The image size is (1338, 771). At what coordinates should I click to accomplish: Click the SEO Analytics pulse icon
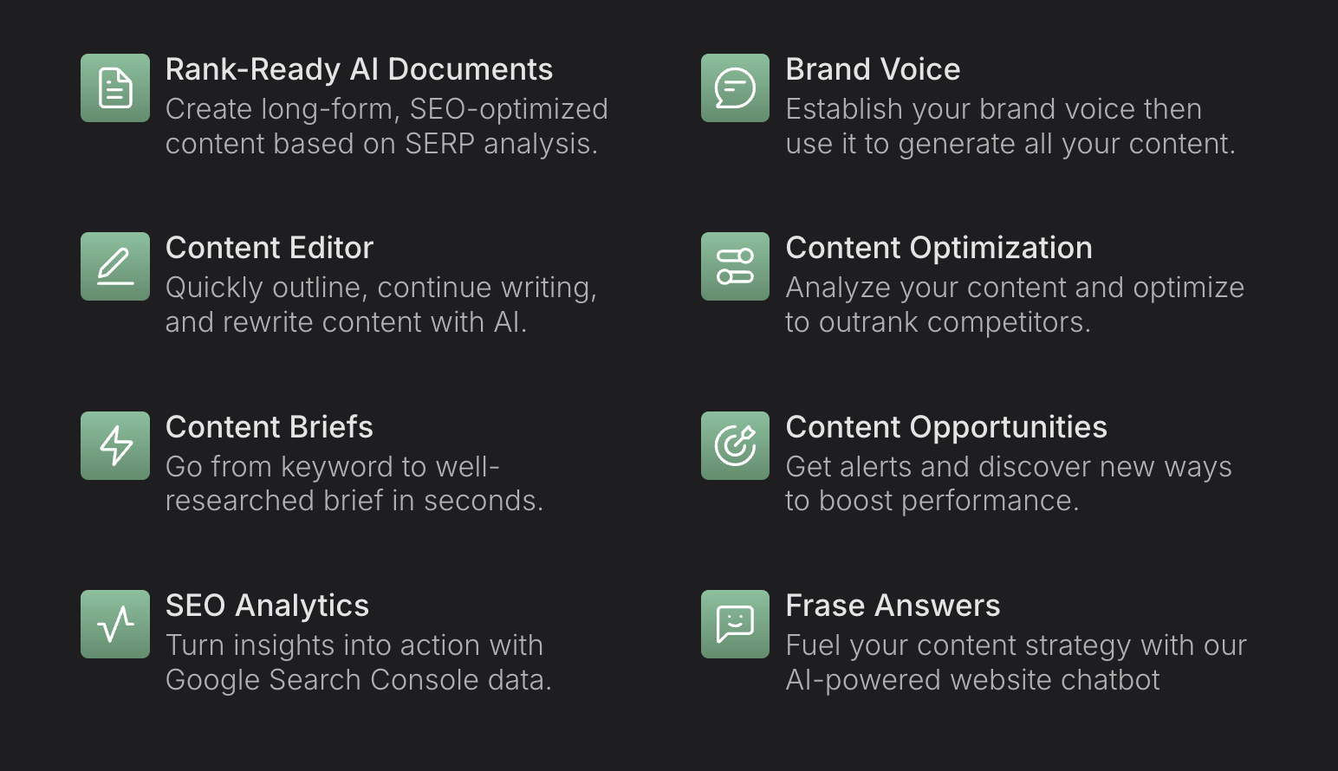point(115,625)
